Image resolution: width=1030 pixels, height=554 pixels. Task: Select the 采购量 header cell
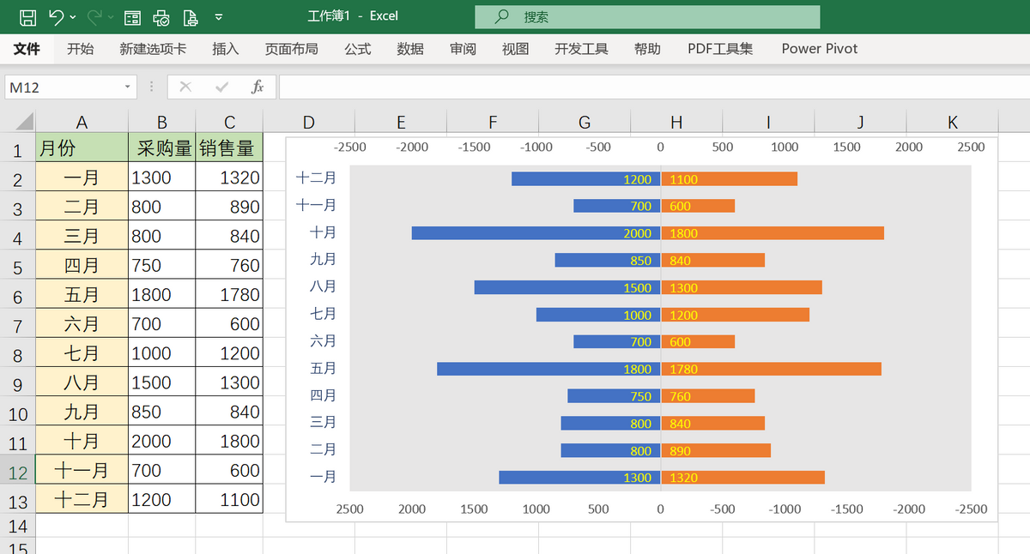click(x=161, y=148)
